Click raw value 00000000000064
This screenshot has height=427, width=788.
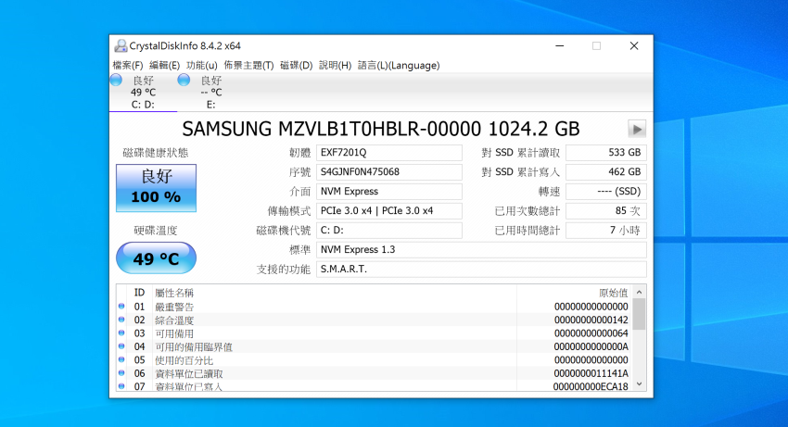tap(591, 333)
